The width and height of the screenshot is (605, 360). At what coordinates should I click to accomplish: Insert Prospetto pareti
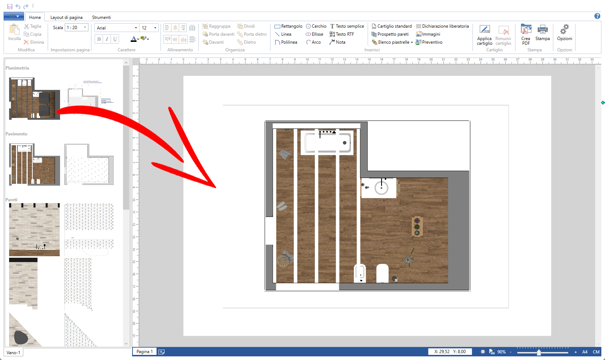pos(390,34)
